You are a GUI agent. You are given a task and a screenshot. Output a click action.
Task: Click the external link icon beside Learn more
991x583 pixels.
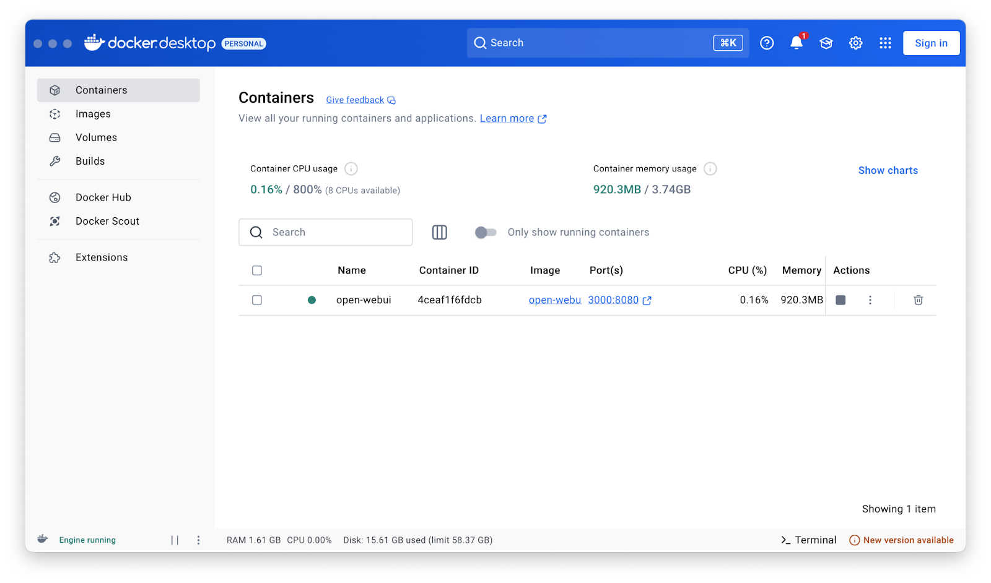tap(542, 119)
